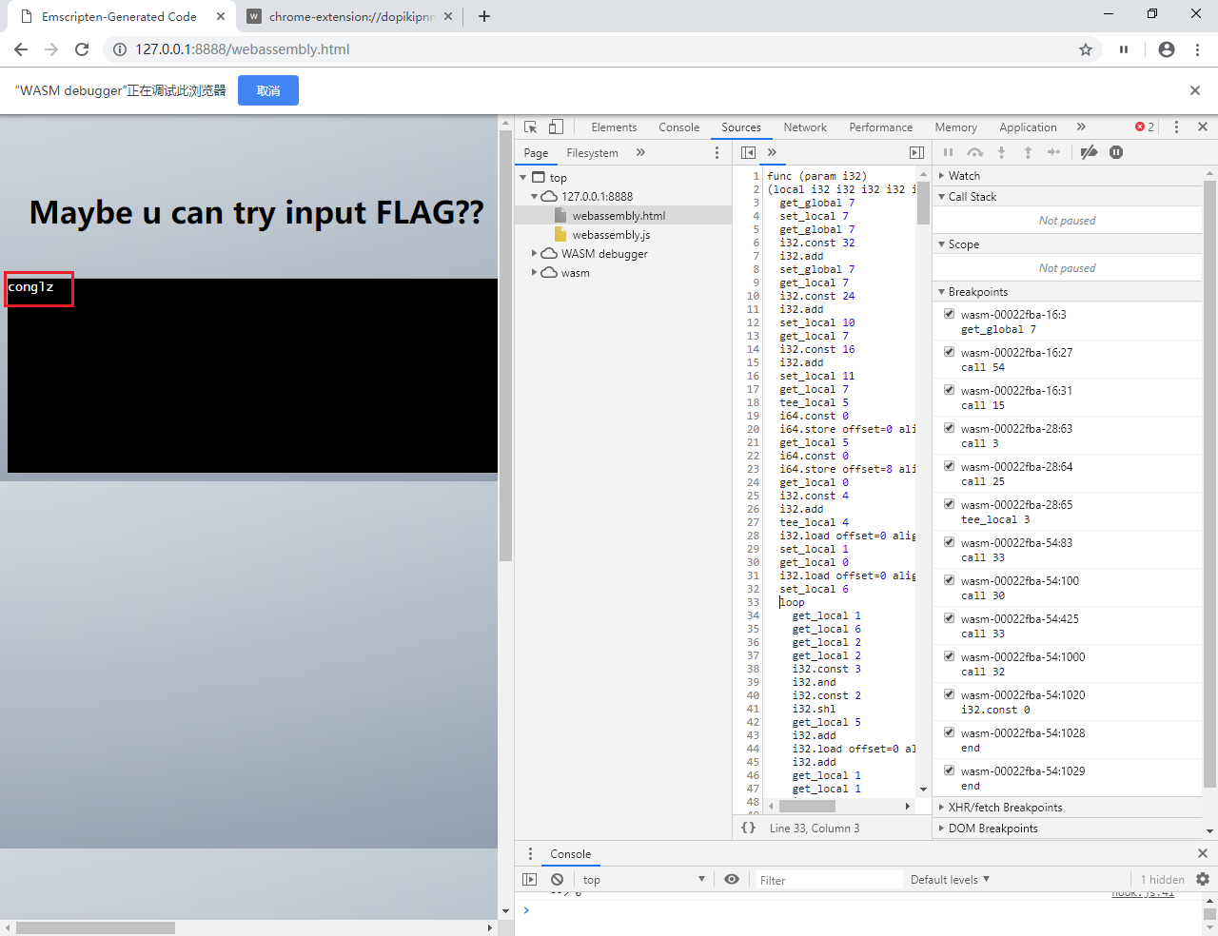Switch to the Network tab
Viewport: 1218px width, 936px height.
coord(804,127)
